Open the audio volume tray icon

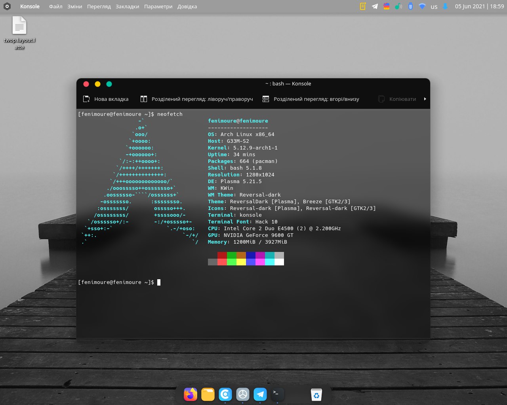click(x=398, y=6)
